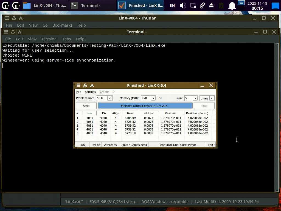
Task: Click the Terminal vertical scrollbar
Action: pos(277,118)
